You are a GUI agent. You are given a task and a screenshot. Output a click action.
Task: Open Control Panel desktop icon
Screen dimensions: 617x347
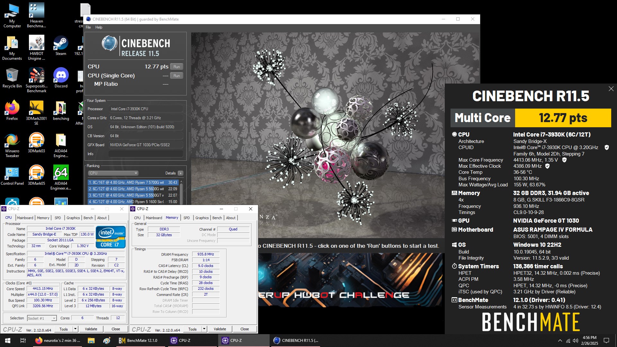(12, 175)
